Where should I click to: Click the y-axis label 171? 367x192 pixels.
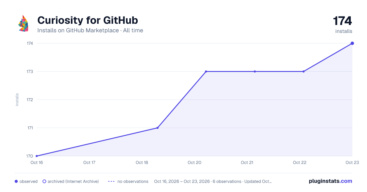point(30,128)
